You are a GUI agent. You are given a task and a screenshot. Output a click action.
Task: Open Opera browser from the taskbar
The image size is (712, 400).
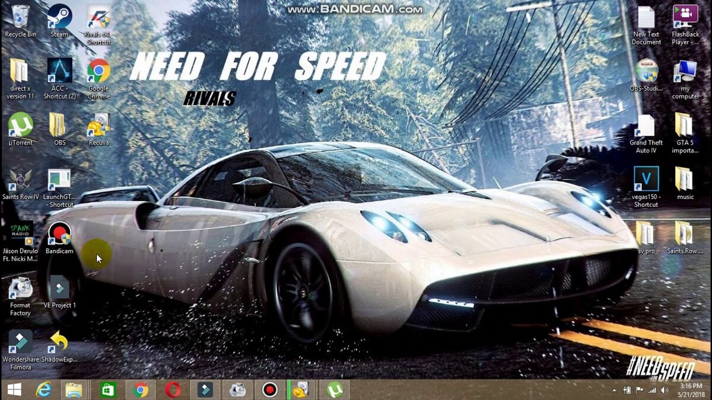click(x=173, y=389)
